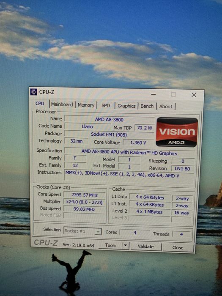
Task: Click the Code Name value Llano
Action: click(x=88, y=126)
